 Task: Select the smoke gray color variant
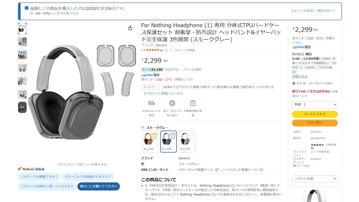point(169,141)
